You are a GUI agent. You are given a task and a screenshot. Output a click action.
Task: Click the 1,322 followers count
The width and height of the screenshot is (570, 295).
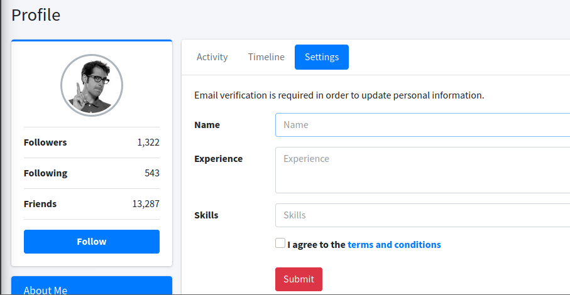pyautogui.click(x=148, y=142)
